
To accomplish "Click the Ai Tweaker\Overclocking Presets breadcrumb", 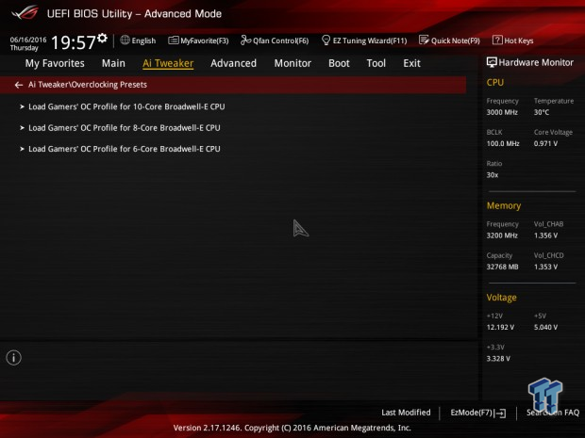I will (x=88, y=85).
